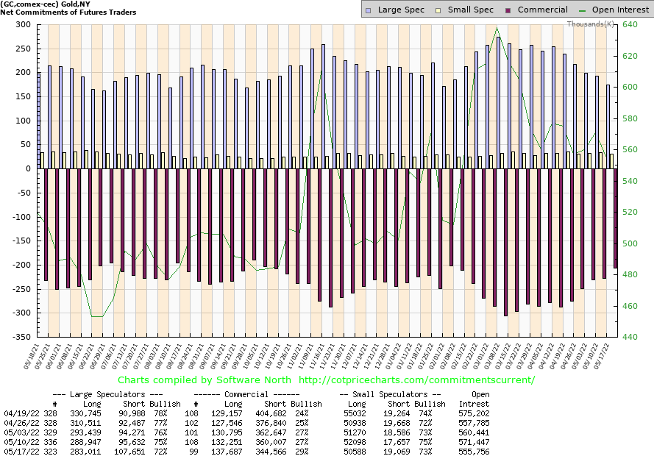
Task: Toggle the Large Spec legend label
Action: click(x=401, y=10)
